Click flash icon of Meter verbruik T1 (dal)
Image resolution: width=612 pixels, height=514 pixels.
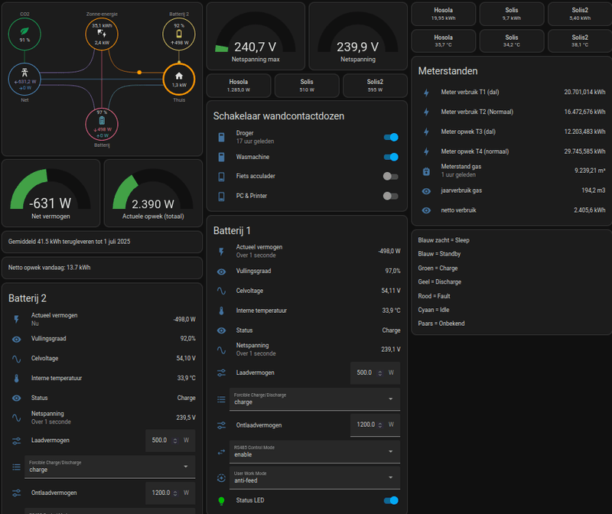point(426,93)
